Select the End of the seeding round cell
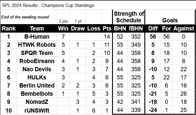This screenshot has width=196, height=115. click(x=29, y=17)
